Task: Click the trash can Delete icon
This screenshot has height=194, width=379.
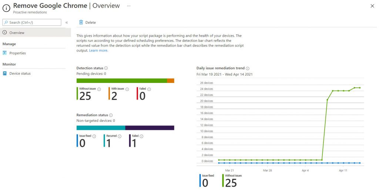Action: [81, 22]
